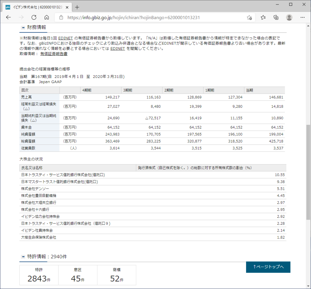Collapse the 財務情報 section
The height and width of the screenshot is (289, 311).
[23, 28]
